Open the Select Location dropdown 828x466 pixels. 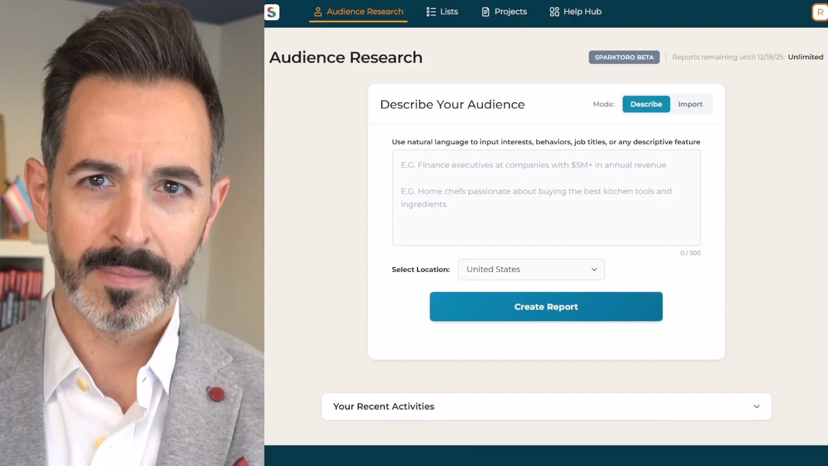point(531,269)
